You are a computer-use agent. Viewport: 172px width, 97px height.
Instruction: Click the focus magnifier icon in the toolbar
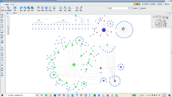(x=32, y=8)
